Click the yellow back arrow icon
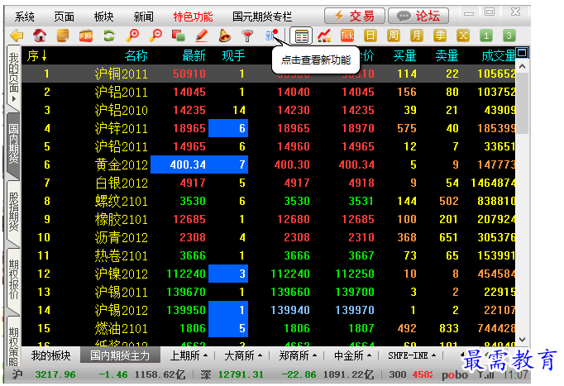 click(16, 36)
